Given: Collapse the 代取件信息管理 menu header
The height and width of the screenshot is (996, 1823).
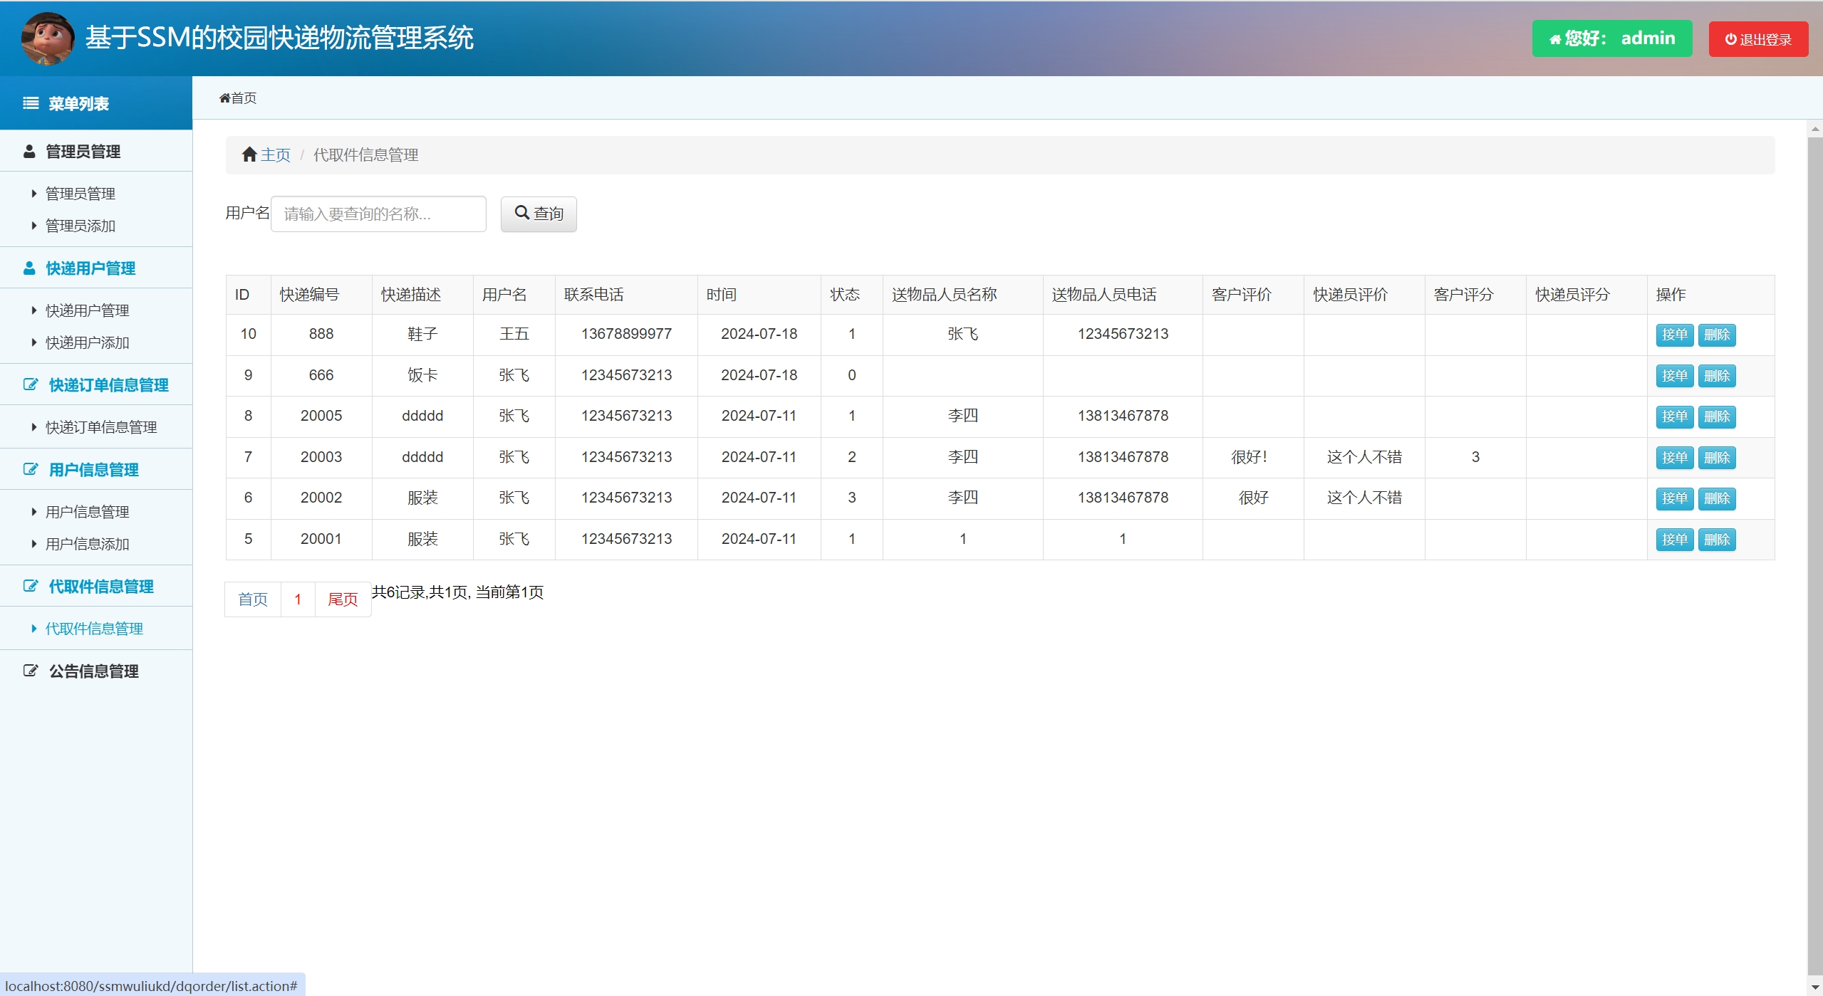Looking at the screenshot, I should 100,587.
